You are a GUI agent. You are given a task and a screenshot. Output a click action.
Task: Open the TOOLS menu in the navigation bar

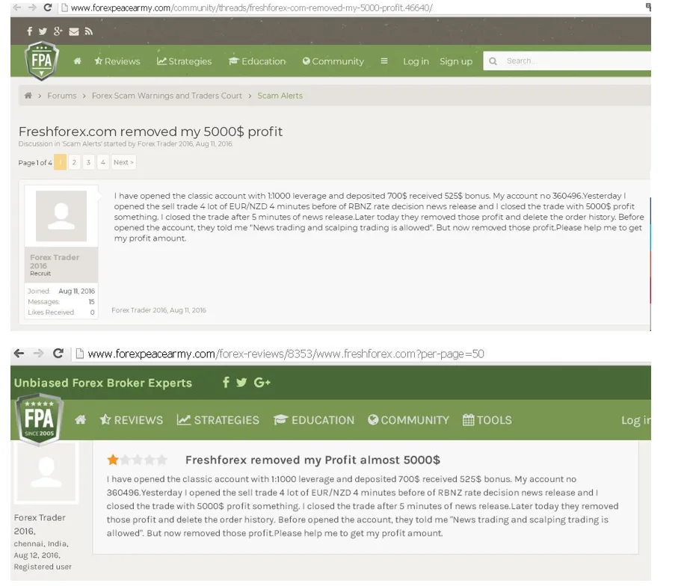point(487,420)
